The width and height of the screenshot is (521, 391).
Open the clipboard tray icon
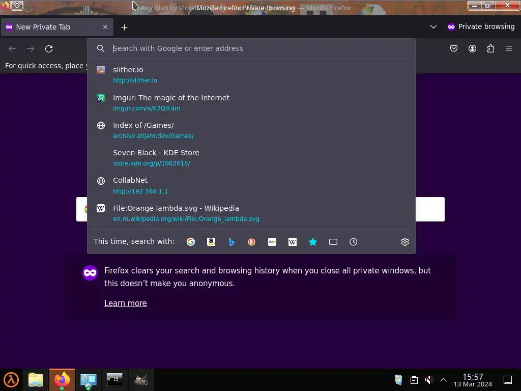pyautogui.click(x=414, y=380)
